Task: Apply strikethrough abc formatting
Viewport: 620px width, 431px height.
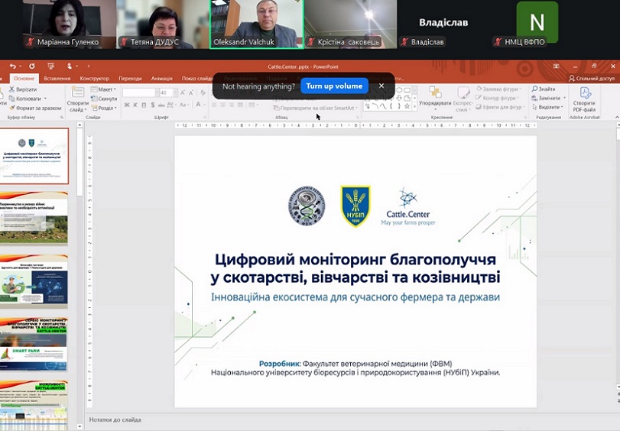Action: tap(161, 105)
